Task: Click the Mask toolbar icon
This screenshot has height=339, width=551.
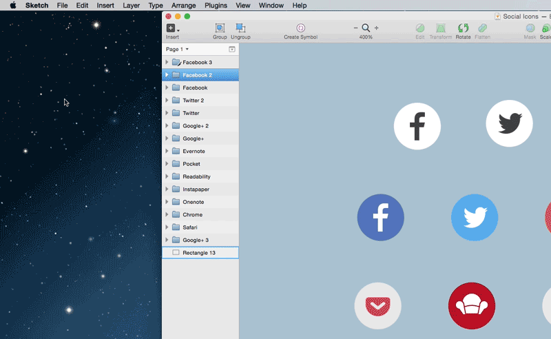Action: click(530, 28)
